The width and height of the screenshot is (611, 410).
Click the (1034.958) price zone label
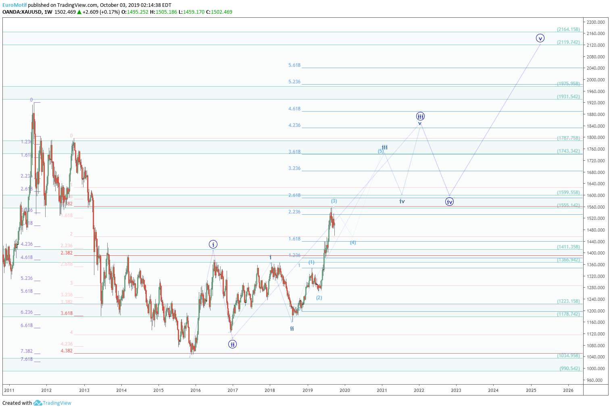click(568, 356)
